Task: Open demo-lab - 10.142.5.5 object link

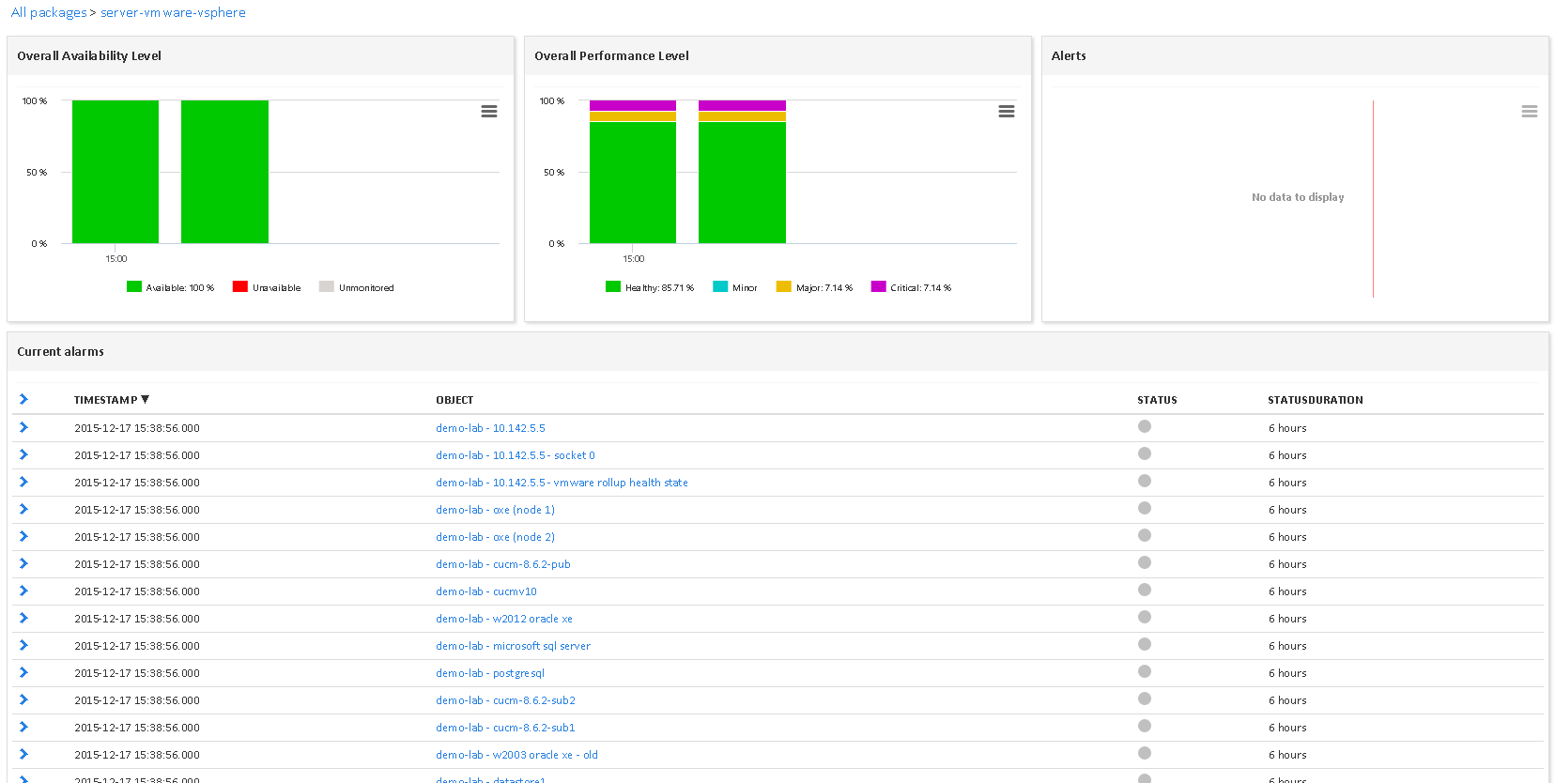Action: point(490,428)
